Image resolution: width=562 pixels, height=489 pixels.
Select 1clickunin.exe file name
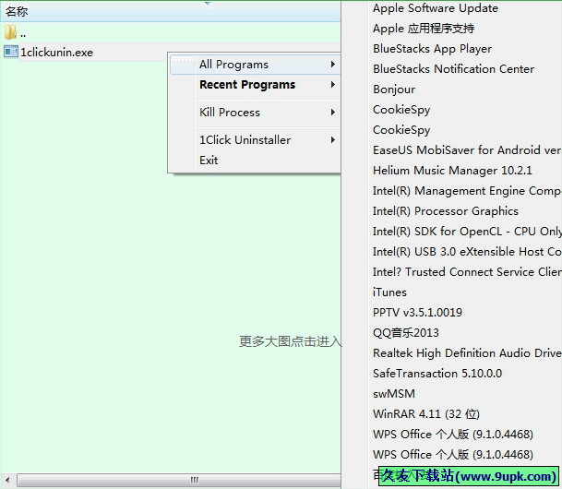[x=56, y=53]
